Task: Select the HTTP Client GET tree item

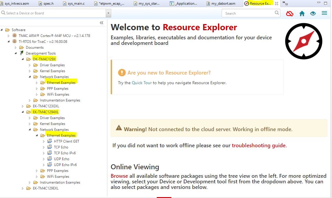Action: 66,141
